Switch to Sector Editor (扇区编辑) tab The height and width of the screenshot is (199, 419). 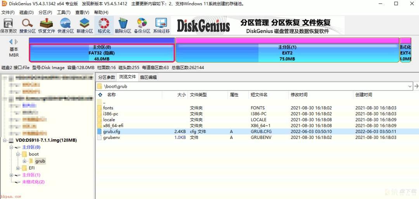click(x=148, y=78)
